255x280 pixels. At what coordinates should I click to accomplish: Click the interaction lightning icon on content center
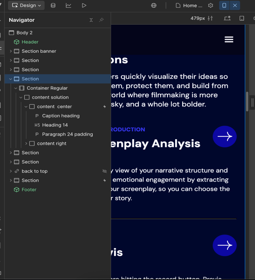[105, 107]
